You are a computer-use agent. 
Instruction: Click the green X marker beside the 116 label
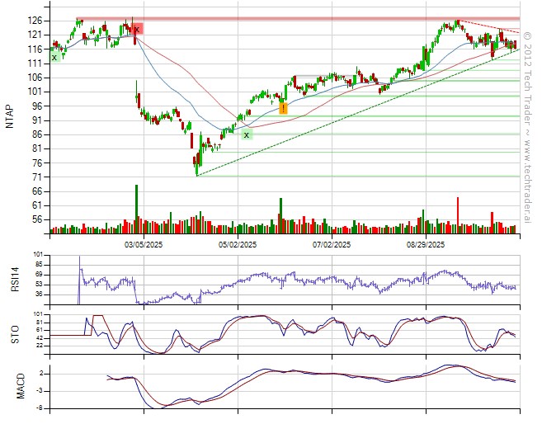click(54, 57)
